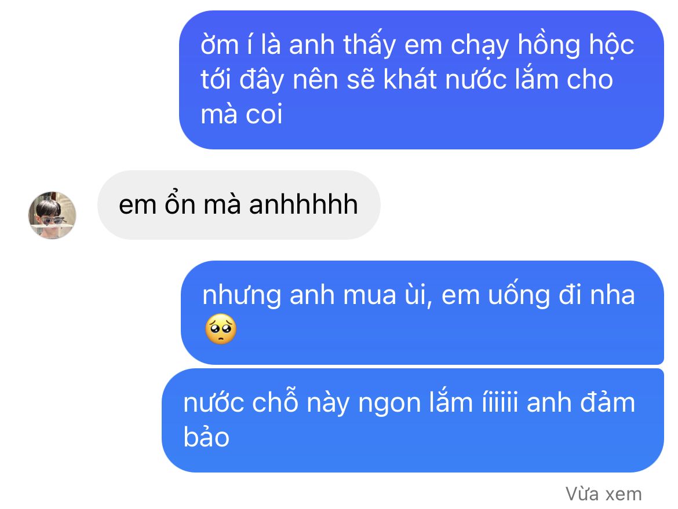Select the message starting "ờm í là anh"

421,80
